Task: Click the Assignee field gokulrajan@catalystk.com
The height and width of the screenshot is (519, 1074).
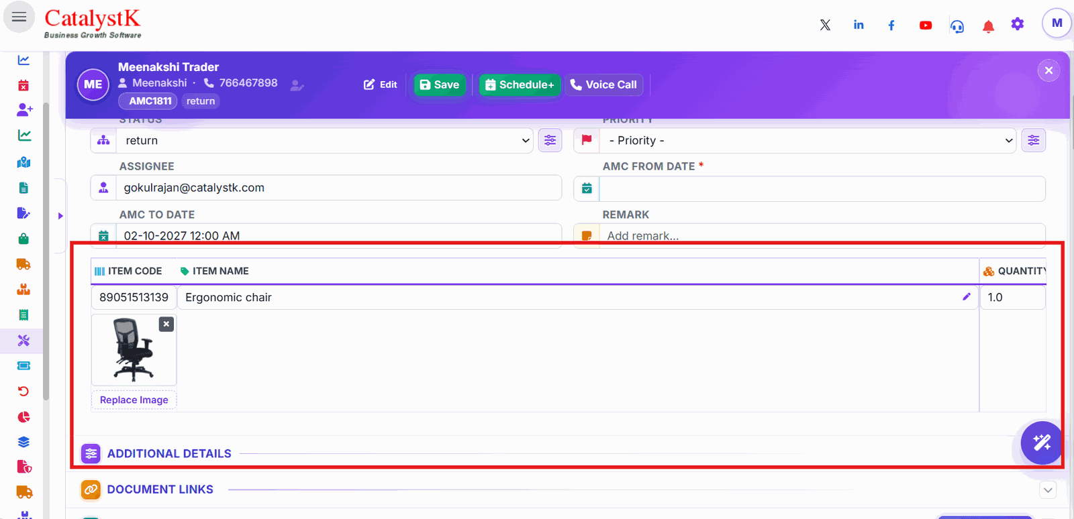Action: pos(339,188)
